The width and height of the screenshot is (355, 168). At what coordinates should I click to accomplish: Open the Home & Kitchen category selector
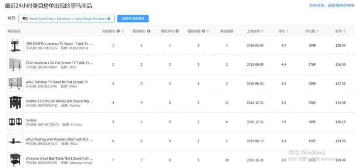tap(66, 19)
